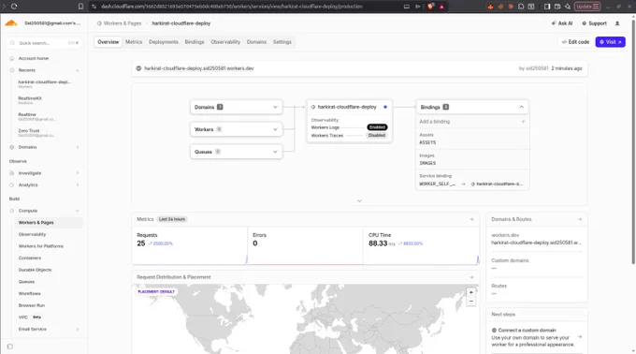Image resolution: width=636 pixels, height=354 pixels.
Task: Switch to the Metrics tab
Action: pos(134,42)
